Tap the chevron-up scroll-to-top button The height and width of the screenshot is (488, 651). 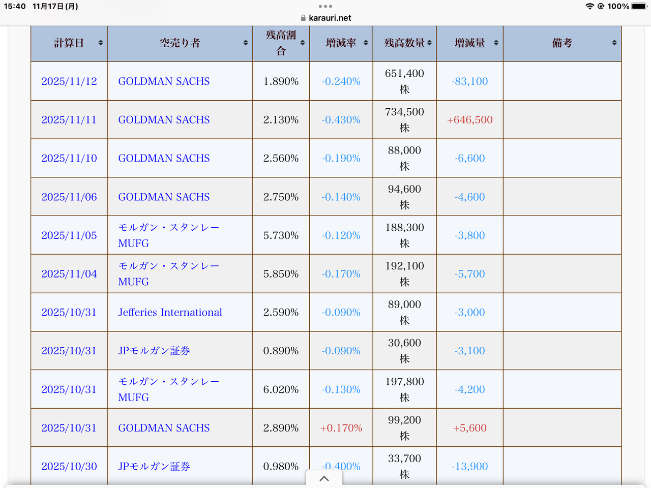pos(324,478)
